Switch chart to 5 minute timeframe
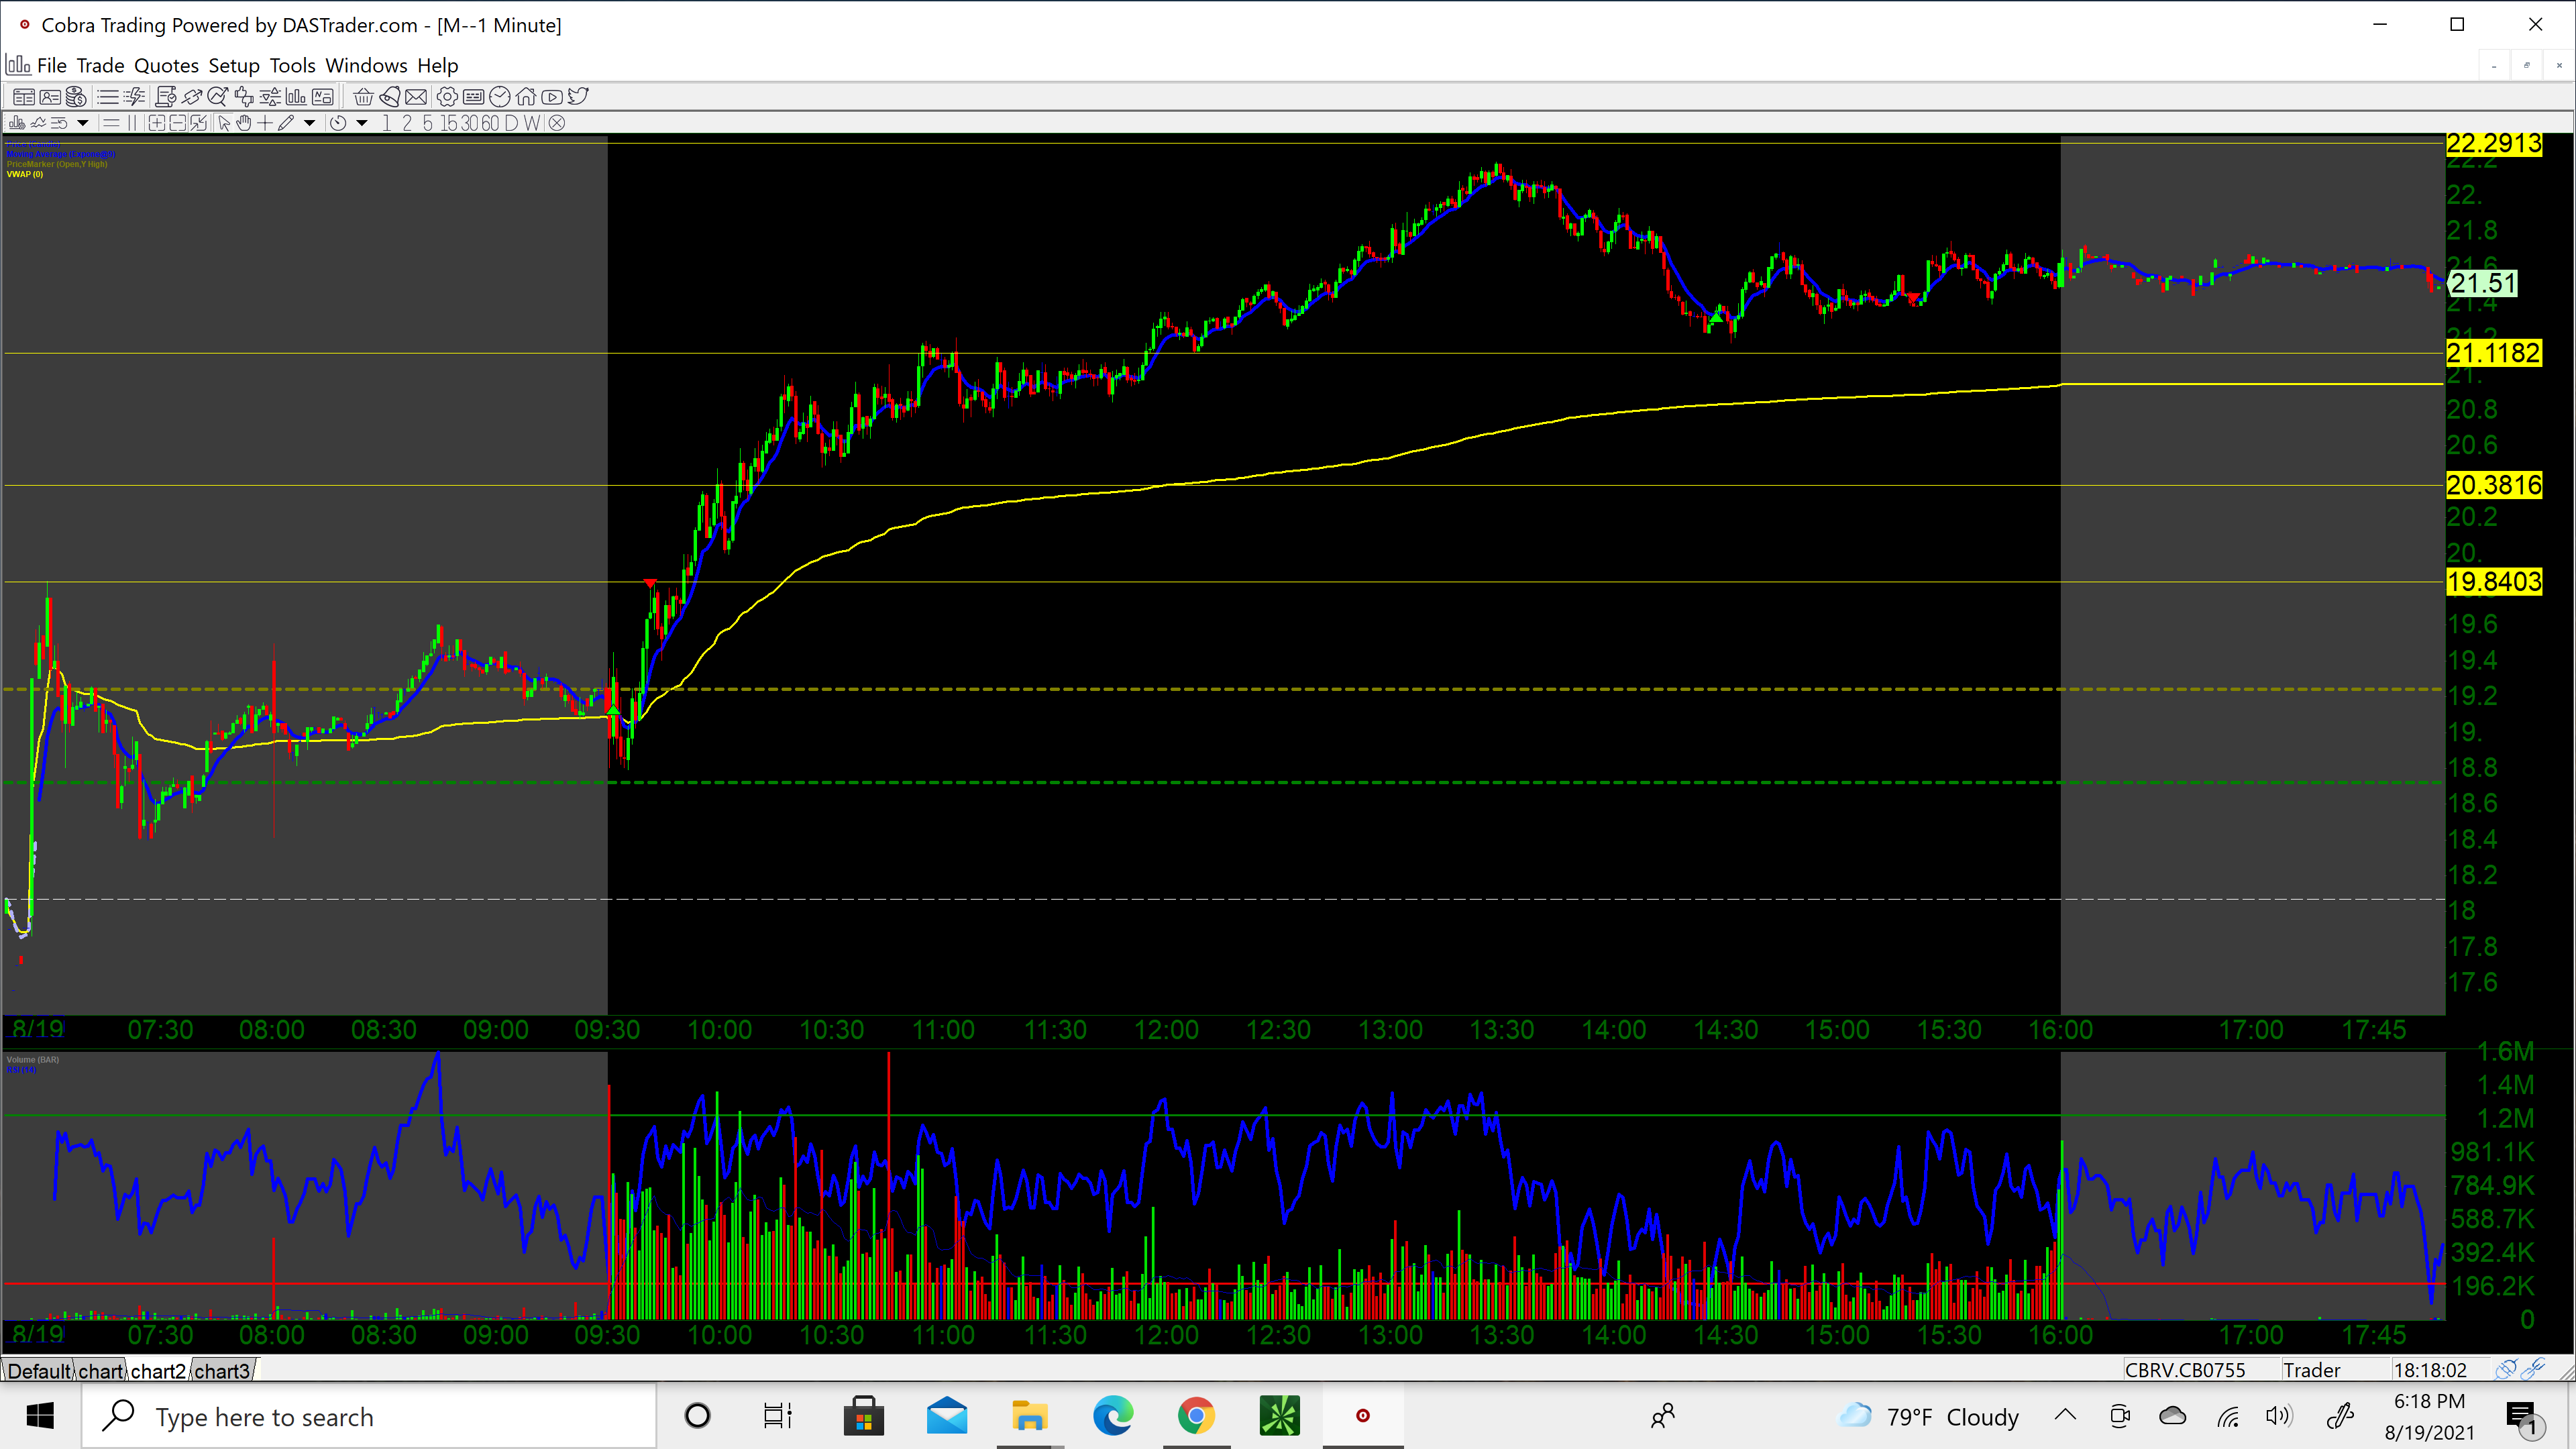2576x1449 pixels. pos(427,123)
